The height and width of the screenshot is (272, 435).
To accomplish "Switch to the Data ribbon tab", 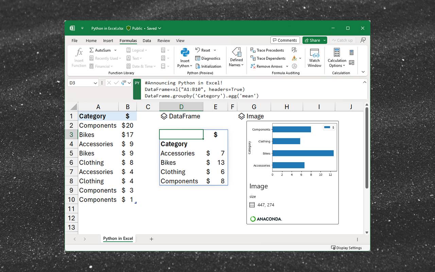I will (147, 40).
